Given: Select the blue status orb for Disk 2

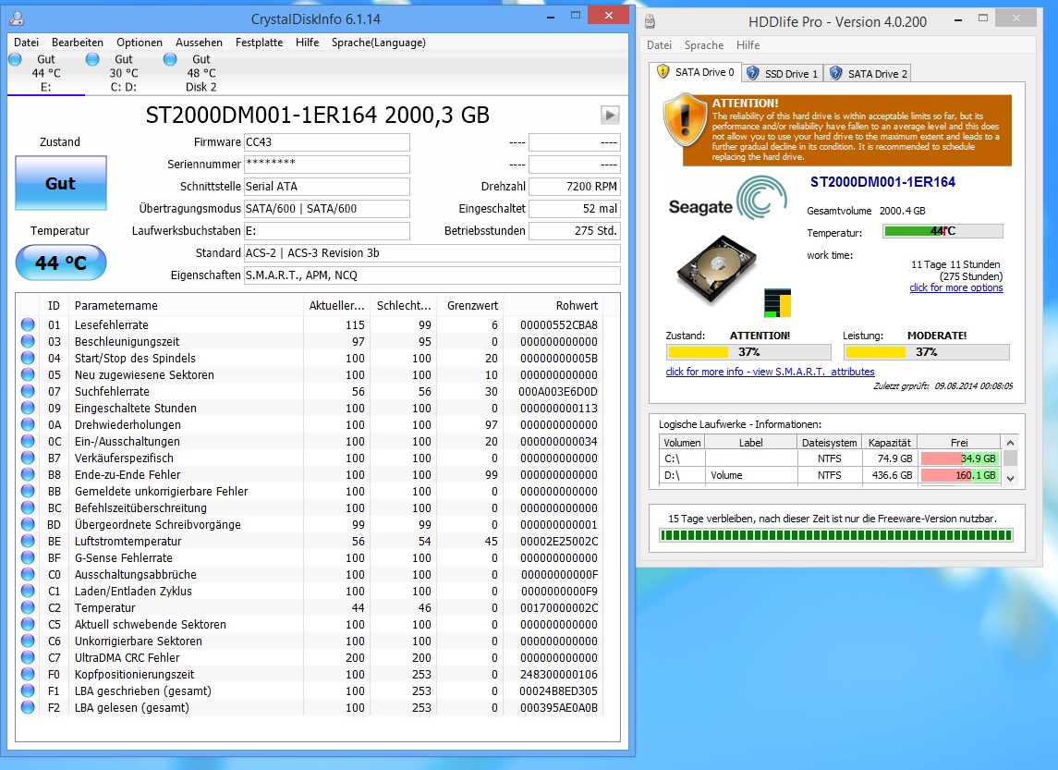Looking at the screenshot, I should point(170,59).
